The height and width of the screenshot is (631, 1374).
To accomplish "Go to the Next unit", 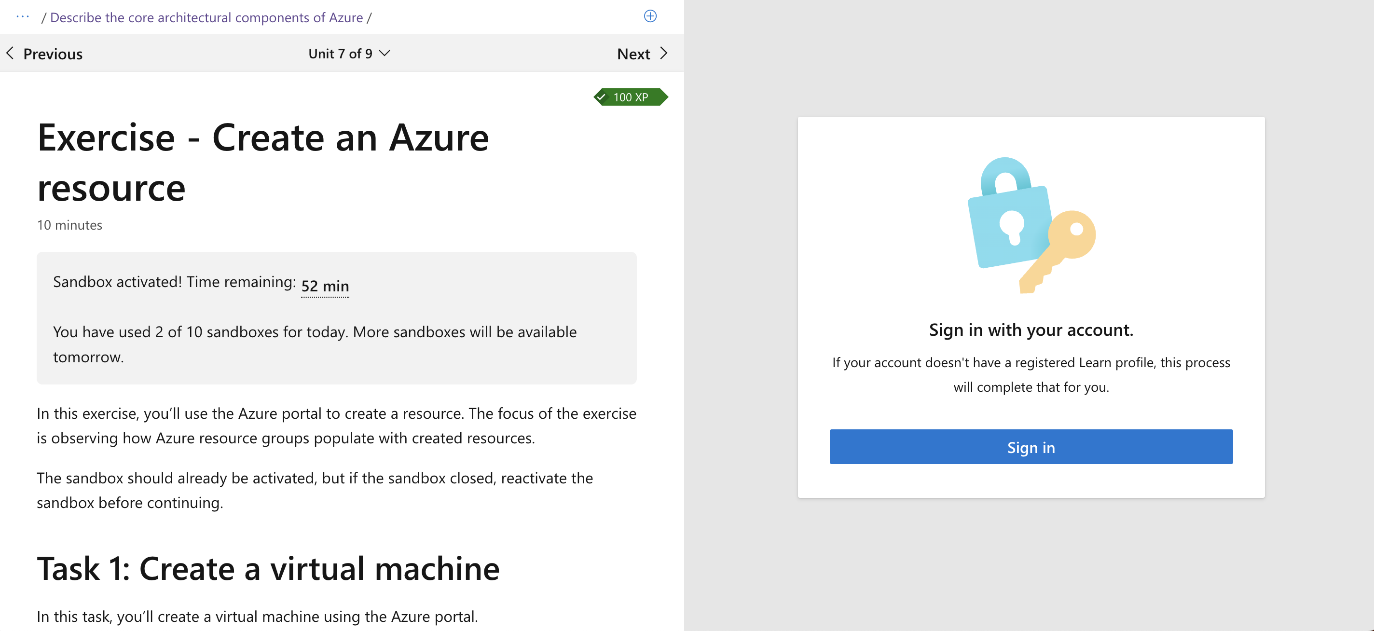I will coord(642,54).
